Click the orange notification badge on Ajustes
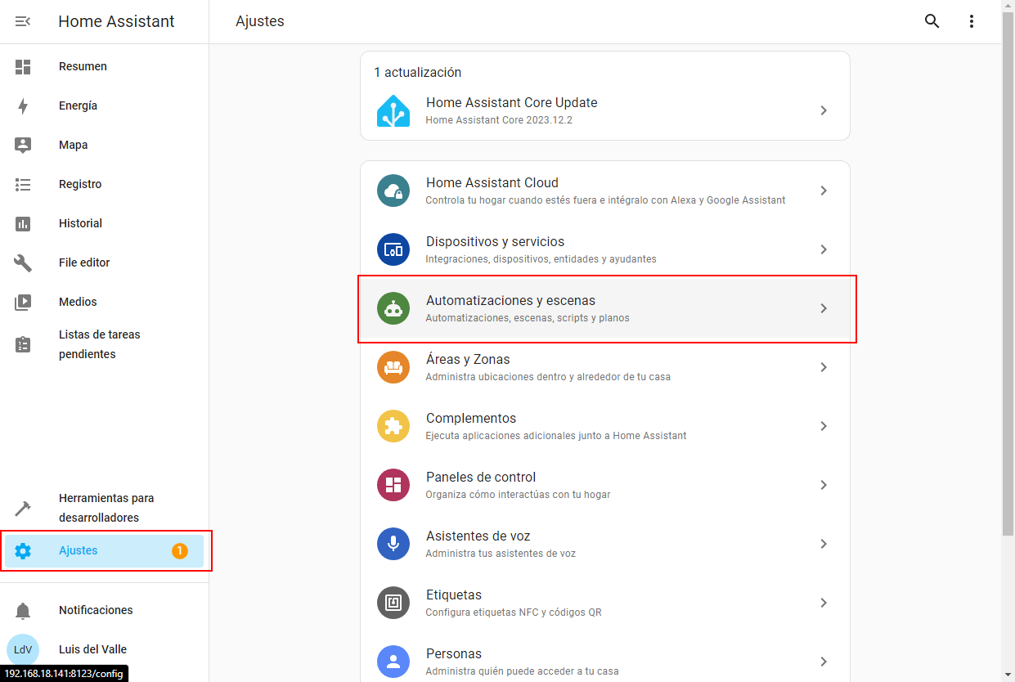The image size is (1015, 682). point(180,551)
